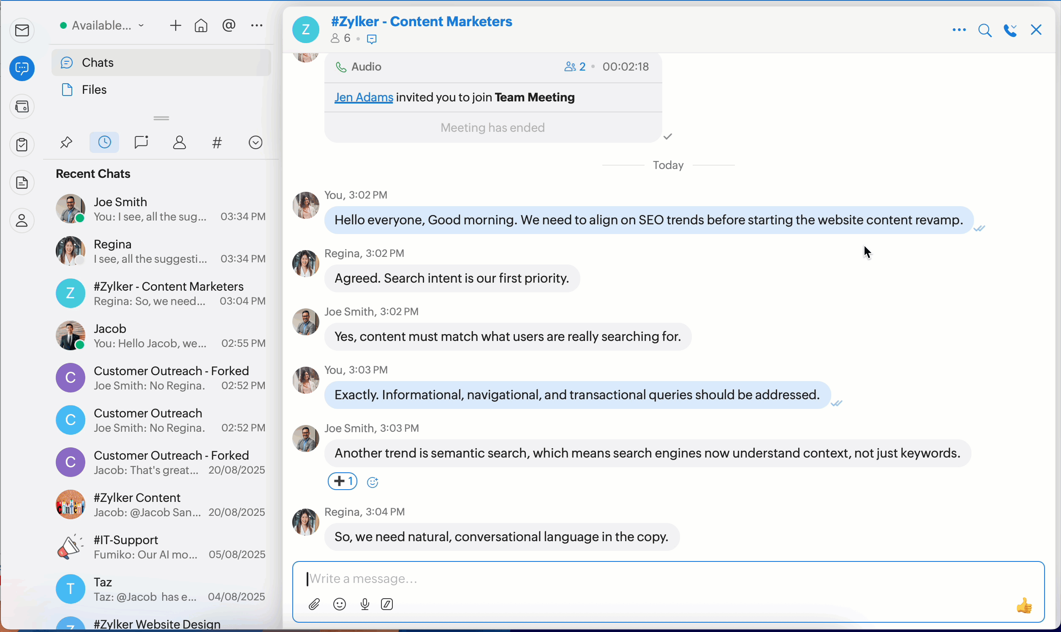Click the plus button to create a new chat

pos(175,26)
